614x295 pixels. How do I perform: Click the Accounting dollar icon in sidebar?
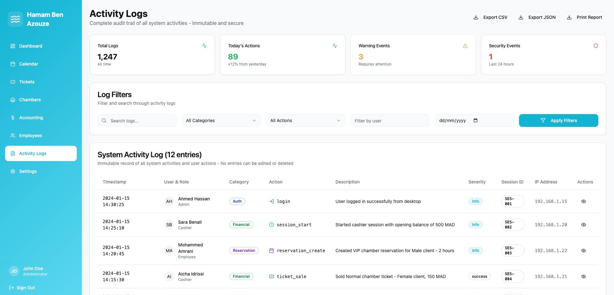[13, 118]
